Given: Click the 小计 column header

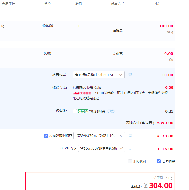Looking at the screenshot, I should tap(158, 4).
